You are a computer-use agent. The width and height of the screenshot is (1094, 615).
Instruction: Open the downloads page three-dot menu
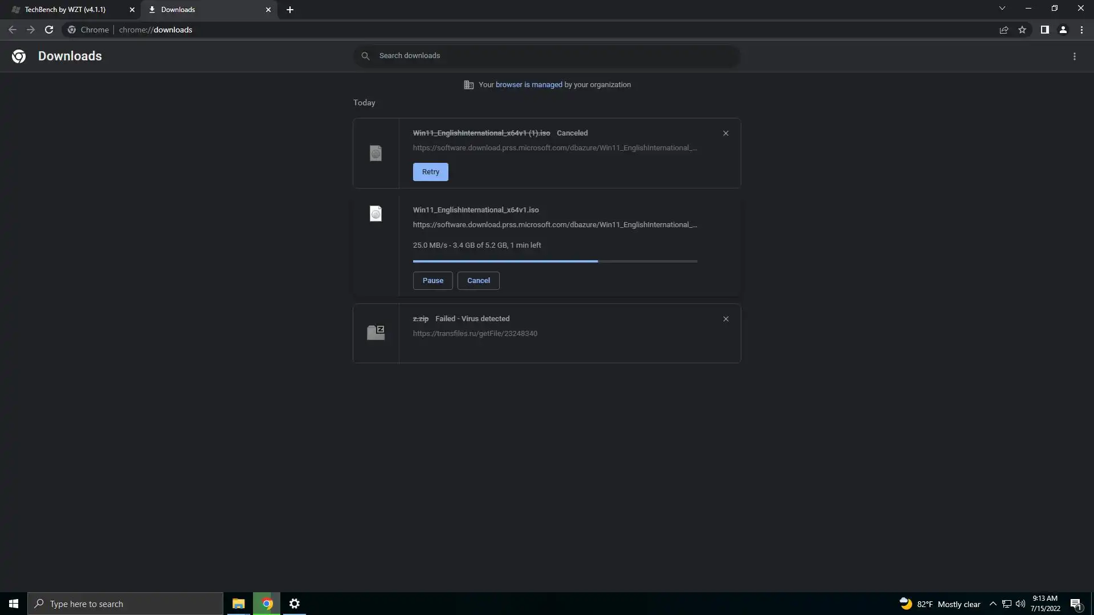coord(1074,56)
